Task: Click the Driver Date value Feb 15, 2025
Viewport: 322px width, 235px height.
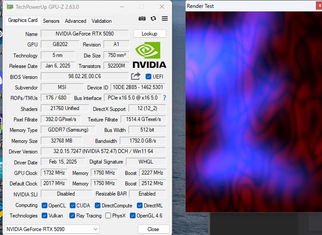Action: coord(63,162)
